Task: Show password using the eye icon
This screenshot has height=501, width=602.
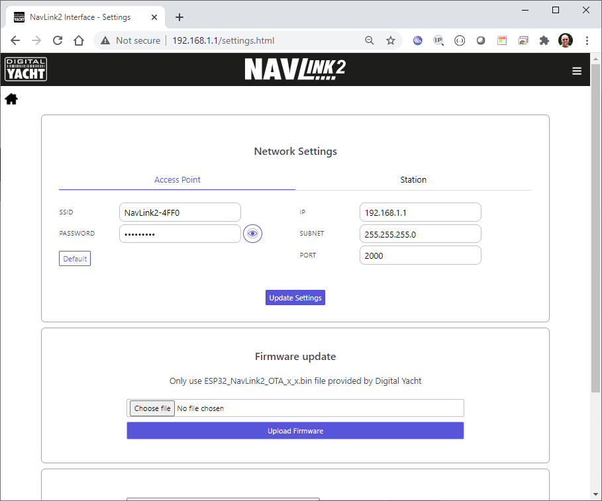Action: click(x=252, y=234)
